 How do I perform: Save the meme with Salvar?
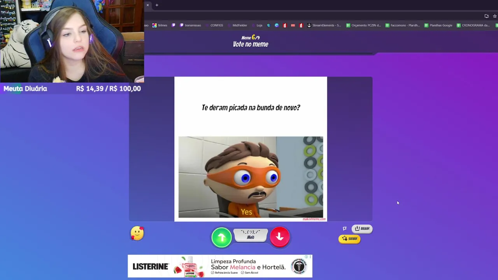pos(349,239)
